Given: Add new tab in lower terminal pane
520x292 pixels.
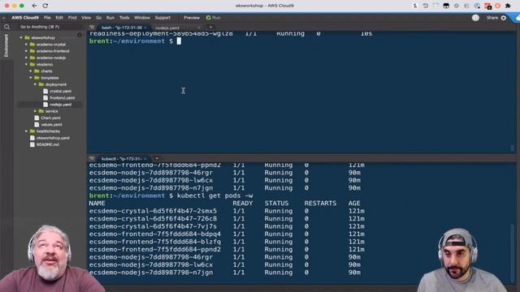Looking at the screenshot, I should 157,159.
